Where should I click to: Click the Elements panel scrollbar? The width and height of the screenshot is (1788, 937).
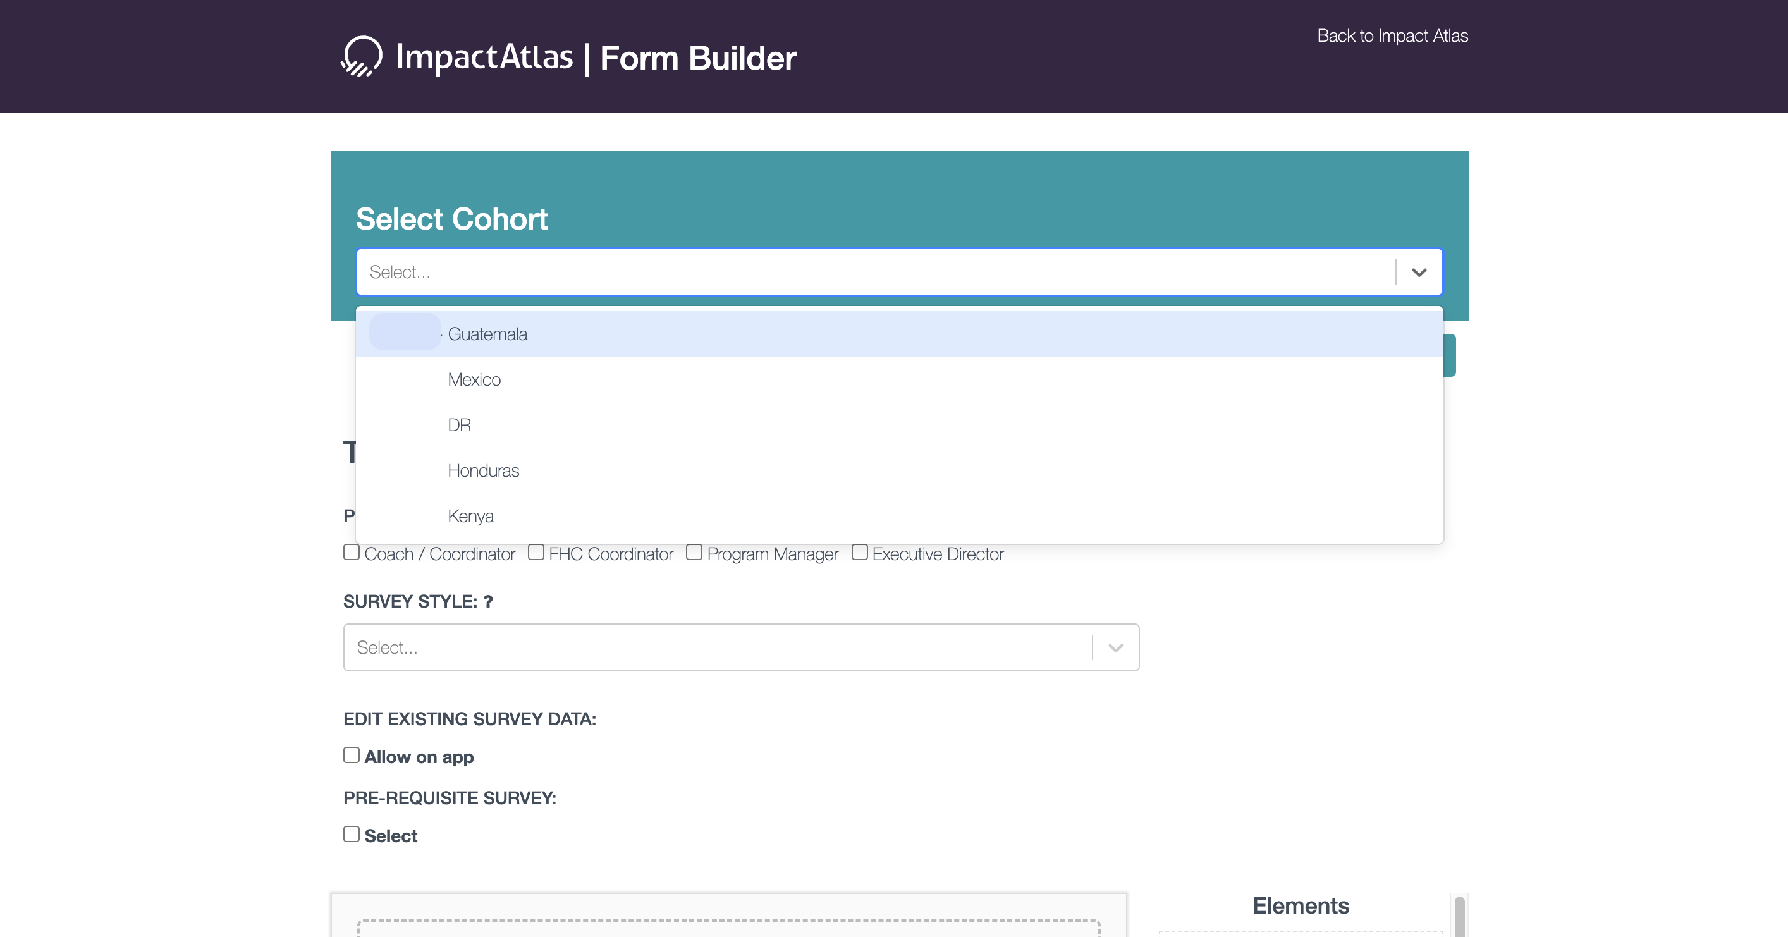point(1459,916)
